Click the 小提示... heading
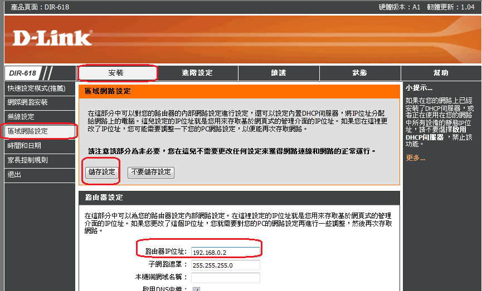This screenshot has height=291, width=482. click(x=418, y=88)
